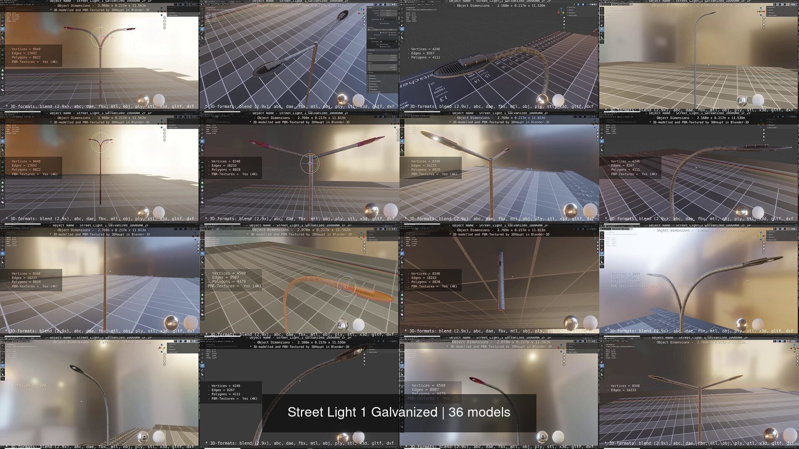799x449 pixels.
Task: Click zoom magnifier icon in open-sidebar tile viewport
Action: [364, 17]
